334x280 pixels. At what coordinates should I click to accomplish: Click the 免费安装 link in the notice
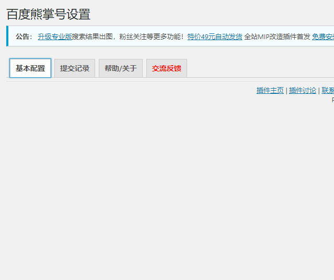[323, 36]
